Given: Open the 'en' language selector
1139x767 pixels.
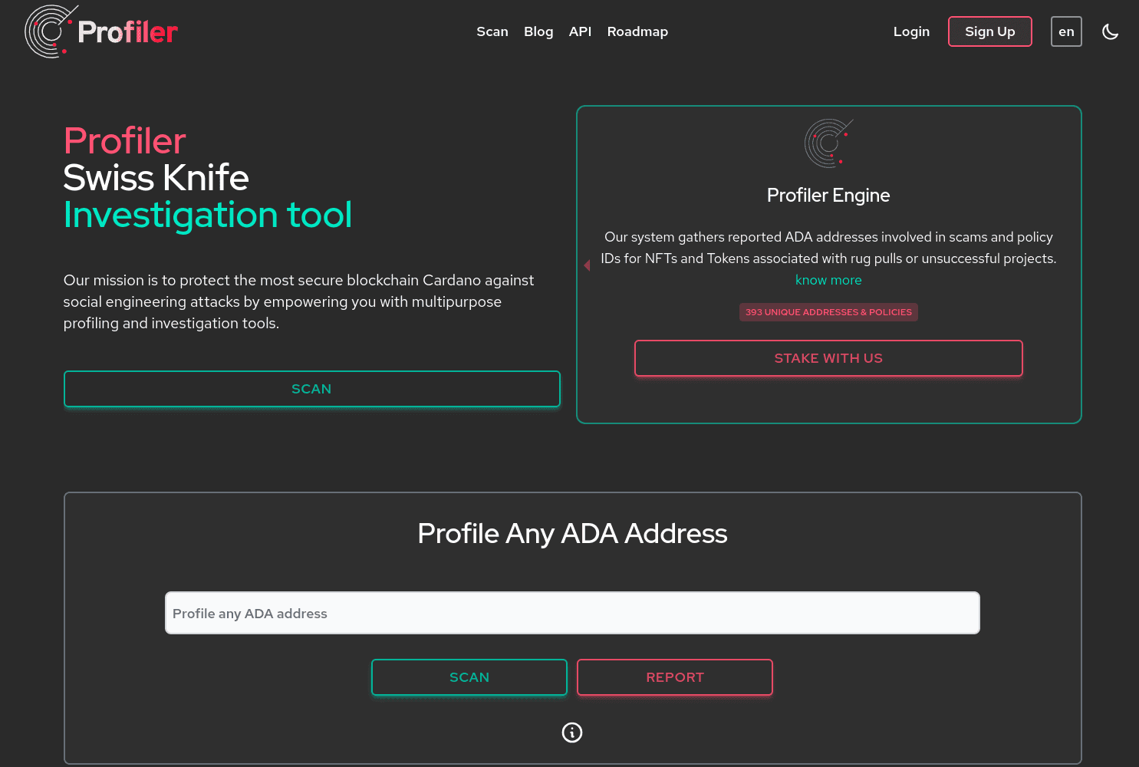Looking at the screenshot, I should pyautogui.click(x=1066, y=31).
